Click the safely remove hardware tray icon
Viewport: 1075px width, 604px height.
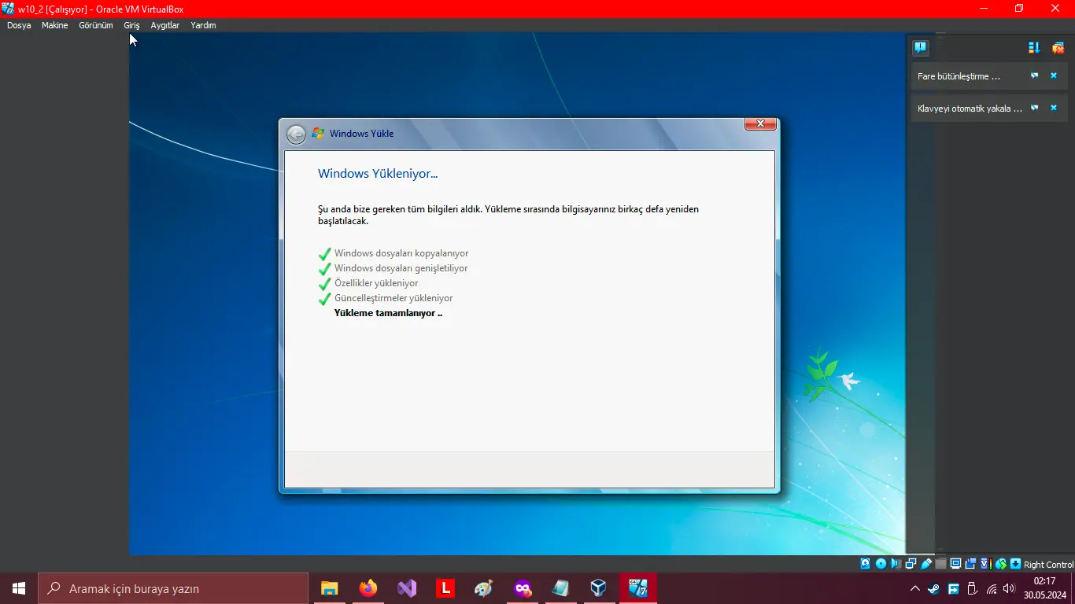972,588
